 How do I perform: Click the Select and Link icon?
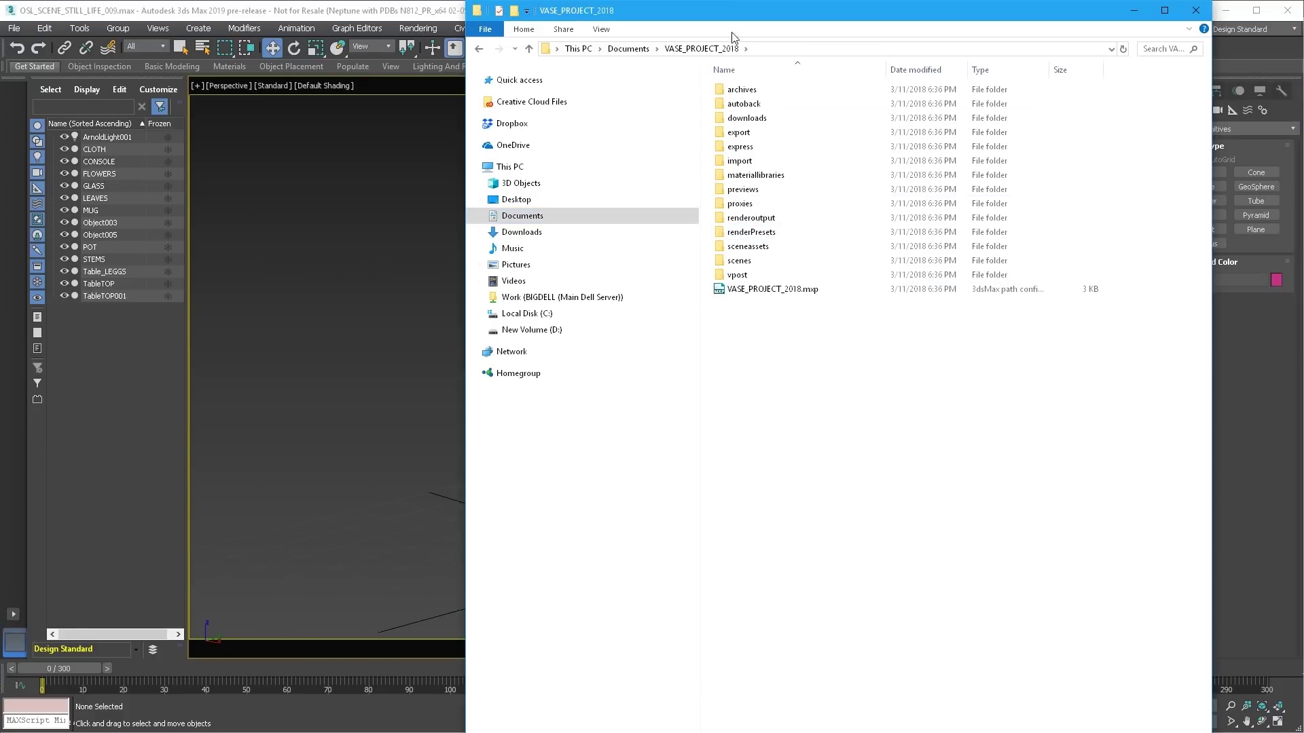point(65,48)
